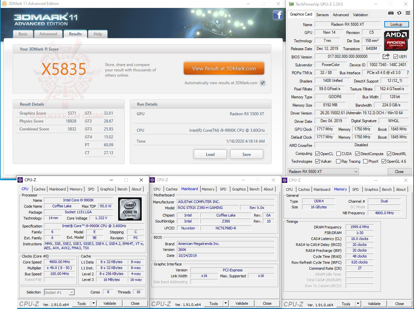
Task: Open the Socket #1 selection dropdown
Action: click(x=59, y=292)
